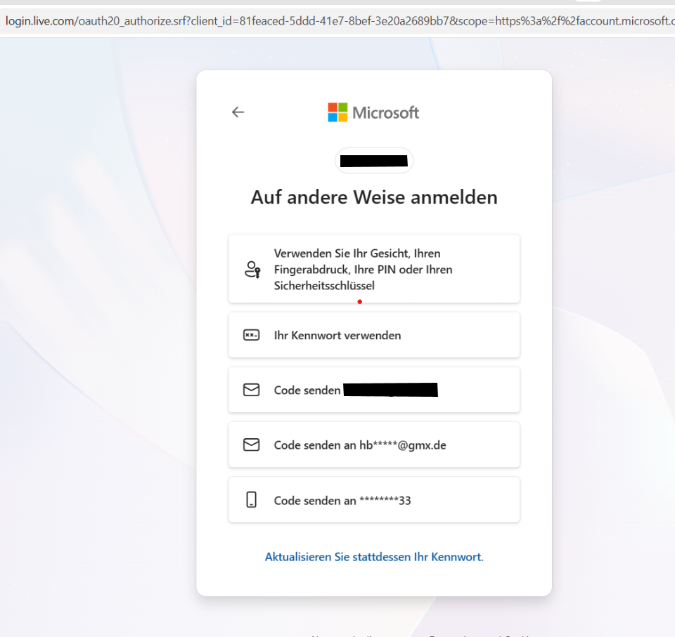Click the password field icon
This screenshot has height=637, width=675.
(252, 335)
